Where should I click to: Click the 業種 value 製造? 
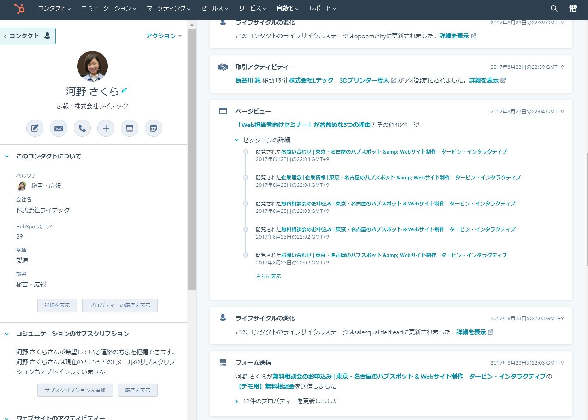pyautogui.click(x=22, y=260)
